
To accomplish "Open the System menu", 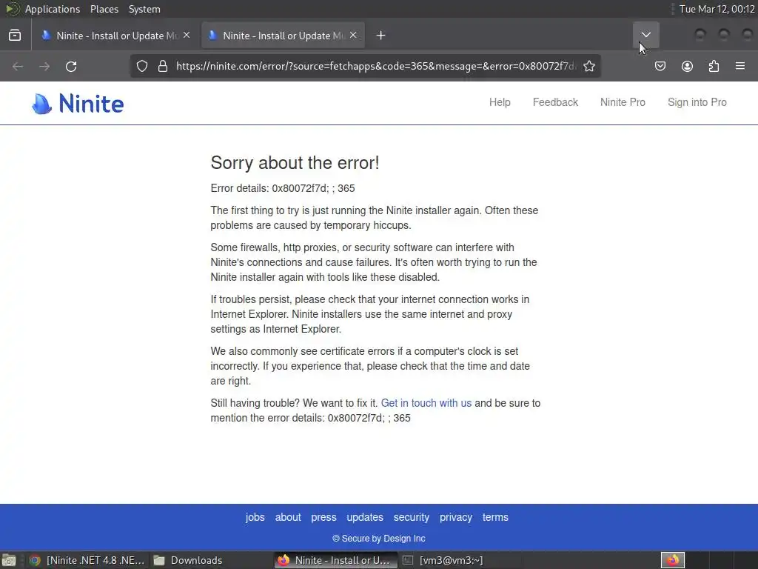I will click(144, 9).
